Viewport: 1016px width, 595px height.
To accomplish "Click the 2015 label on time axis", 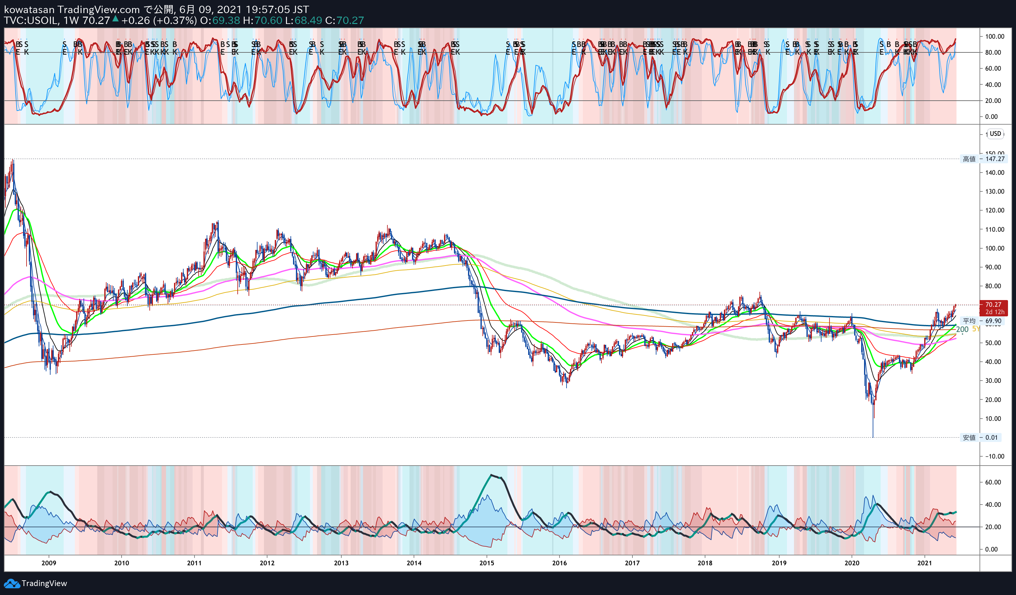I will pyautogui.click(x=487, y=563).
